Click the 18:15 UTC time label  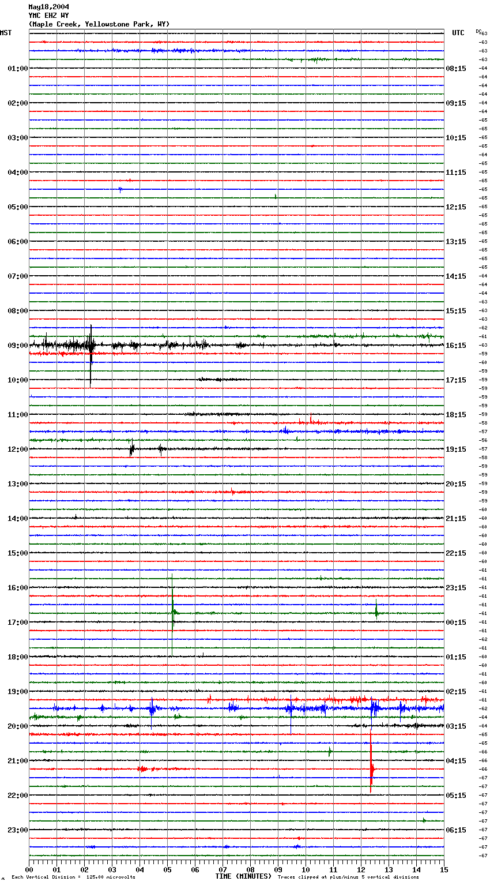coord(456,415)
